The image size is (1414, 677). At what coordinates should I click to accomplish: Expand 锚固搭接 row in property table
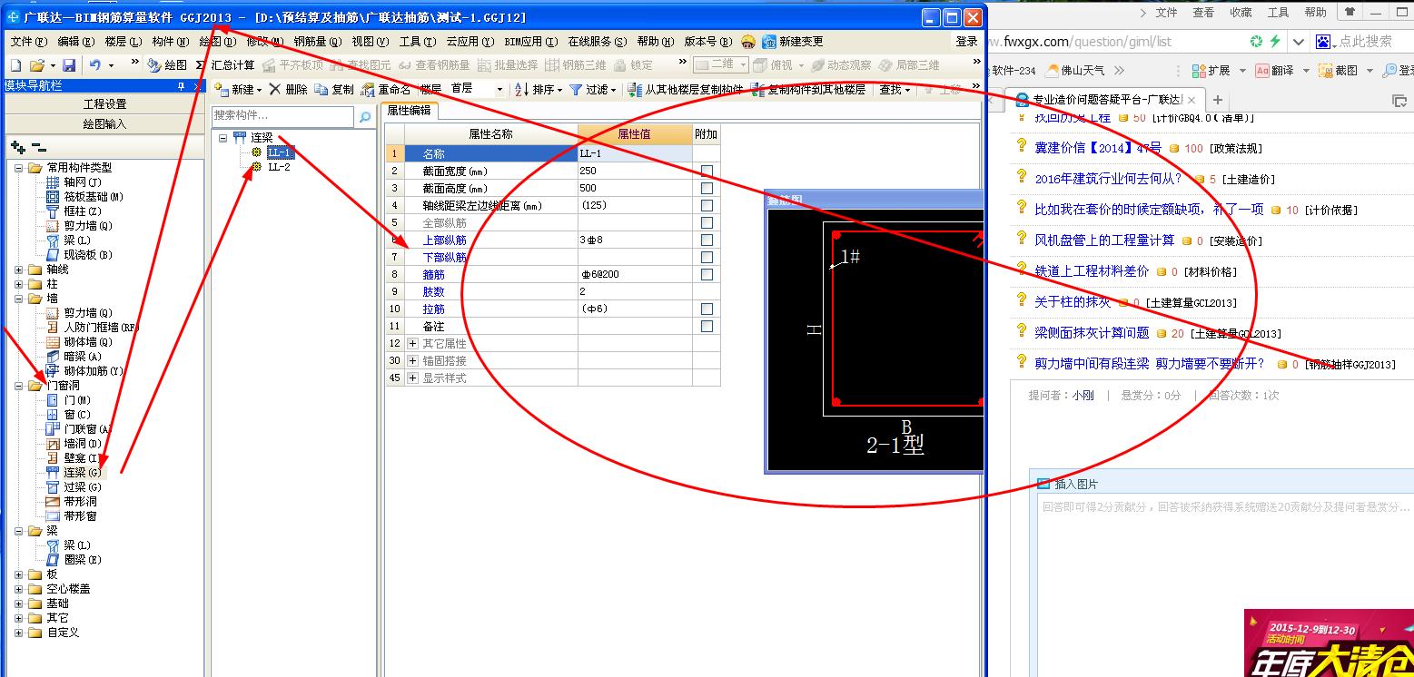(x=413, y=360)
